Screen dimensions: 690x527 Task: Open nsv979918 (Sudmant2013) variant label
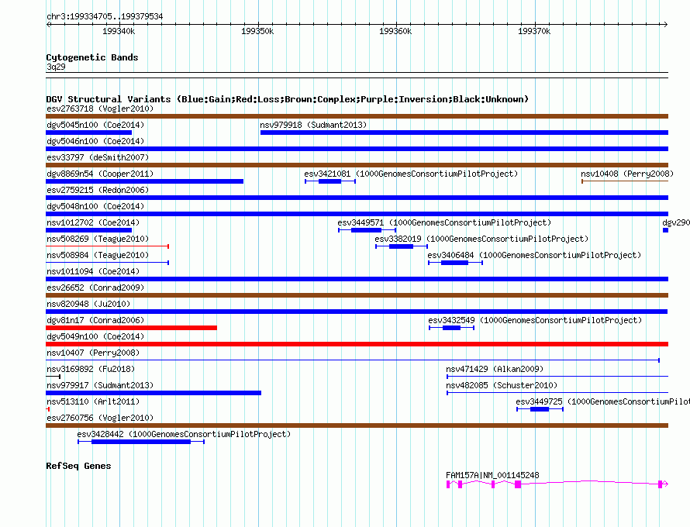[x=313, y=125]
